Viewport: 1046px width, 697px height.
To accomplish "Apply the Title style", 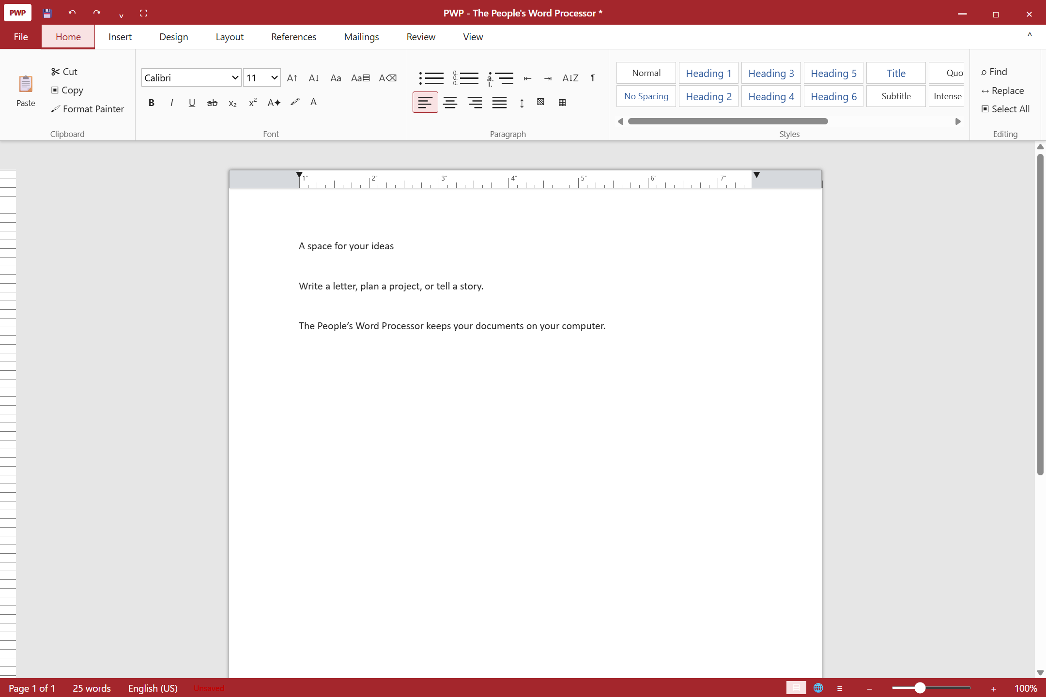I will tap(896, 73).
